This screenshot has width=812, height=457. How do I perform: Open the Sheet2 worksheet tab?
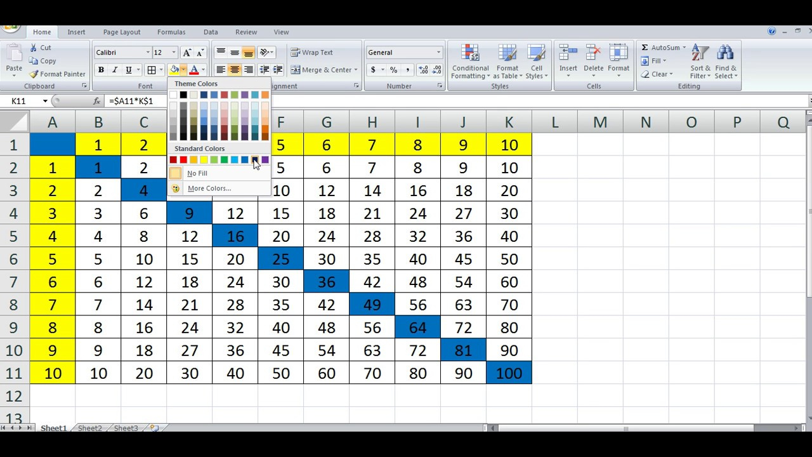click(x=89, y=428)
